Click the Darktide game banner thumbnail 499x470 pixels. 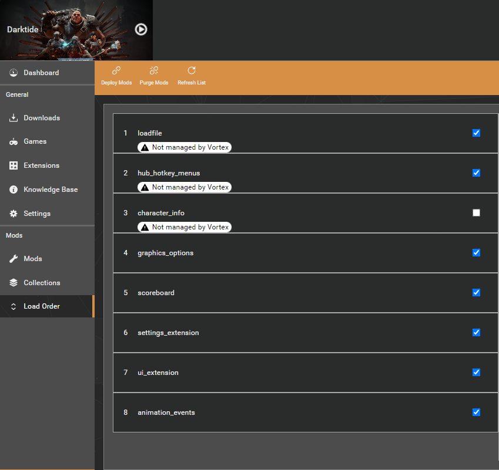(x=76, y=29)
